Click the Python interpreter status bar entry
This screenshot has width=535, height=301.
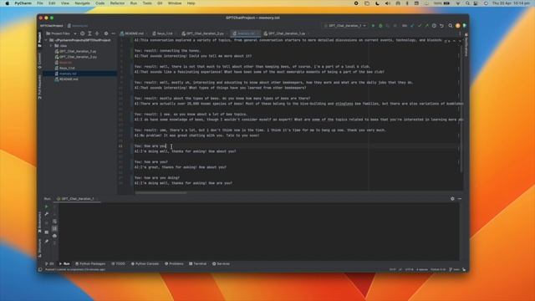click(438, 269)
